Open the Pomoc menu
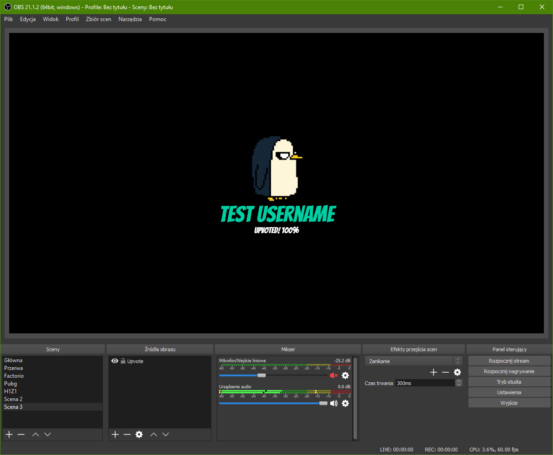Viewport: 553px width, 455px height. [x=158, y=19]
